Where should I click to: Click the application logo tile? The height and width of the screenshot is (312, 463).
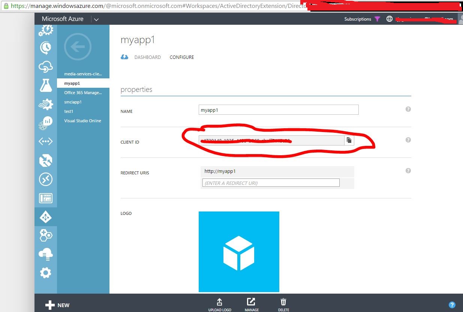(239, 252)
